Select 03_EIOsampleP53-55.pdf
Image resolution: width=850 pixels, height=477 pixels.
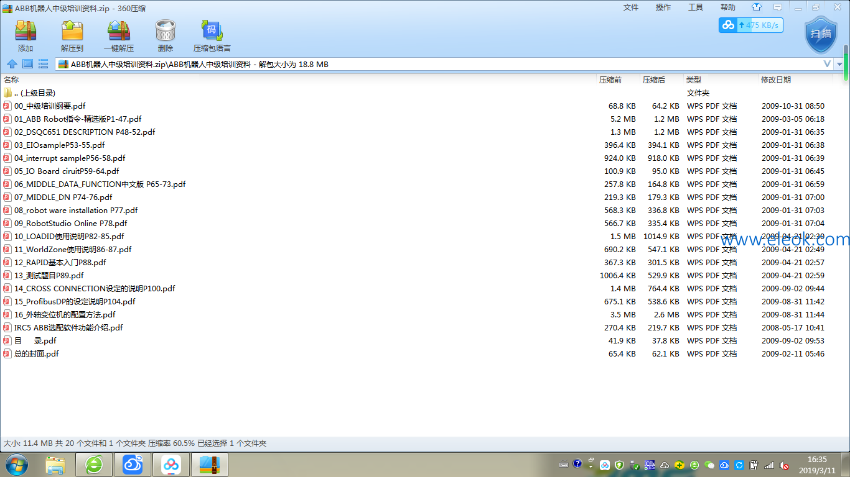(59, 145)
